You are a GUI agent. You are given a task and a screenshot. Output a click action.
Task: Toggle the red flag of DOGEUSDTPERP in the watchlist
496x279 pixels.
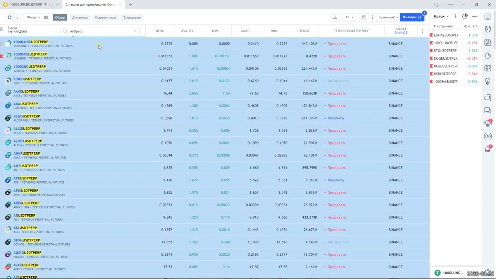432,59
